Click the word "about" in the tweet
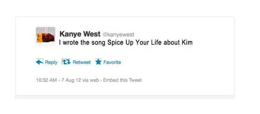The image size is (260, 114). point(172,42)
